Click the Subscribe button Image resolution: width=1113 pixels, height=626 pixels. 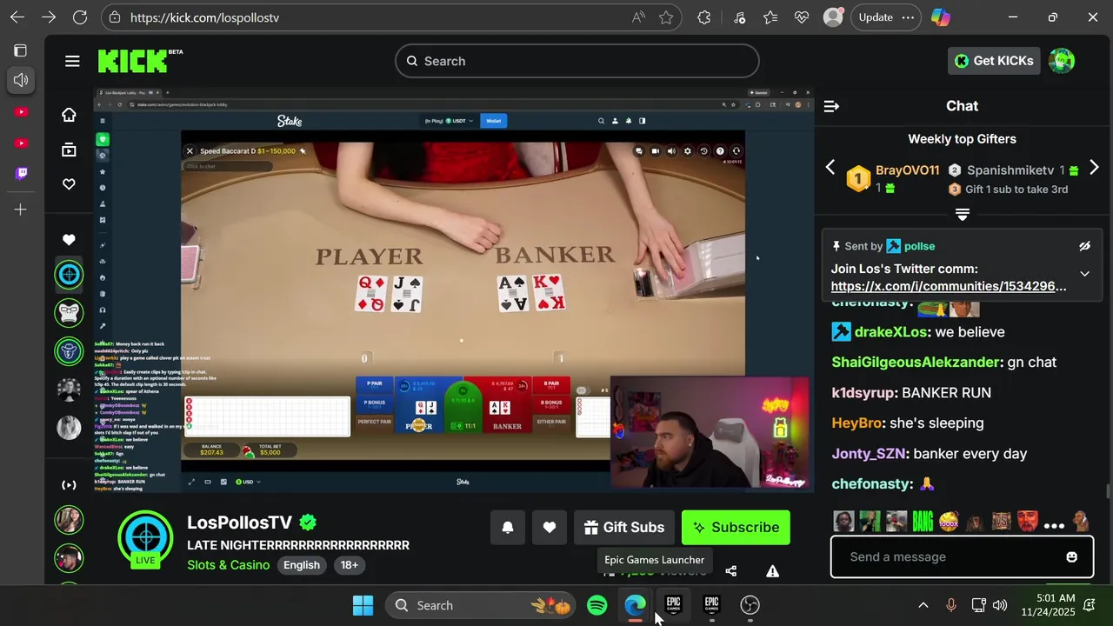coord(736,528)
